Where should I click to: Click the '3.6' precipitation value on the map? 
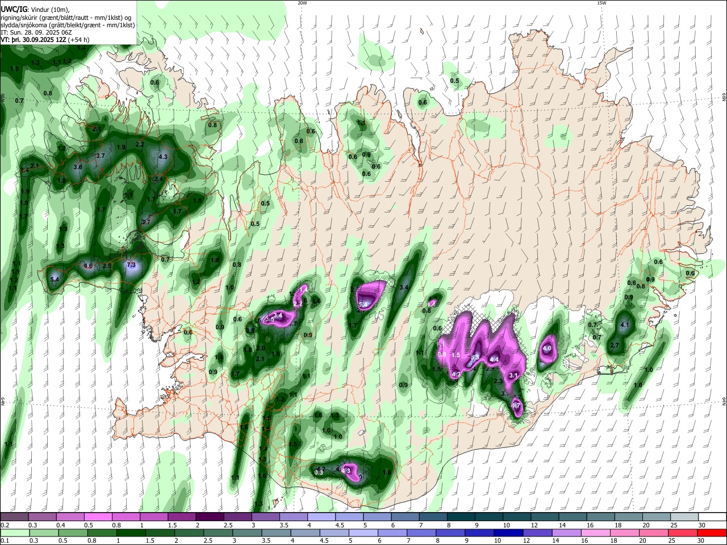tap(78, 167)
